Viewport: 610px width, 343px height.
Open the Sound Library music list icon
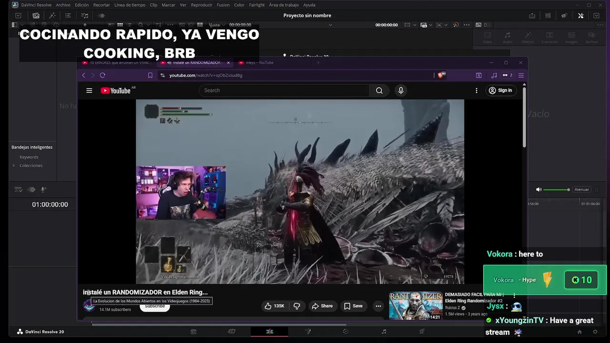85,16
